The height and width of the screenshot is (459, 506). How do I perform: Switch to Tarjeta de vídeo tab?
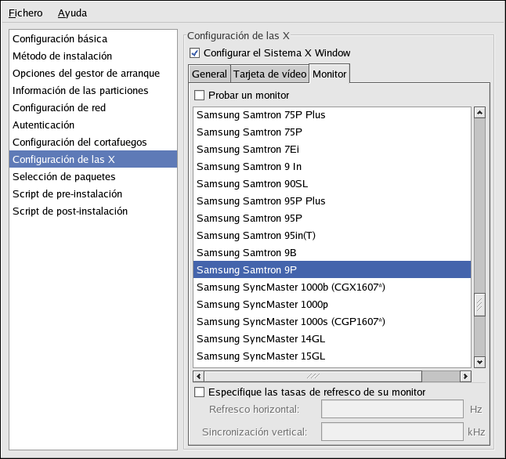click(269, 74)
